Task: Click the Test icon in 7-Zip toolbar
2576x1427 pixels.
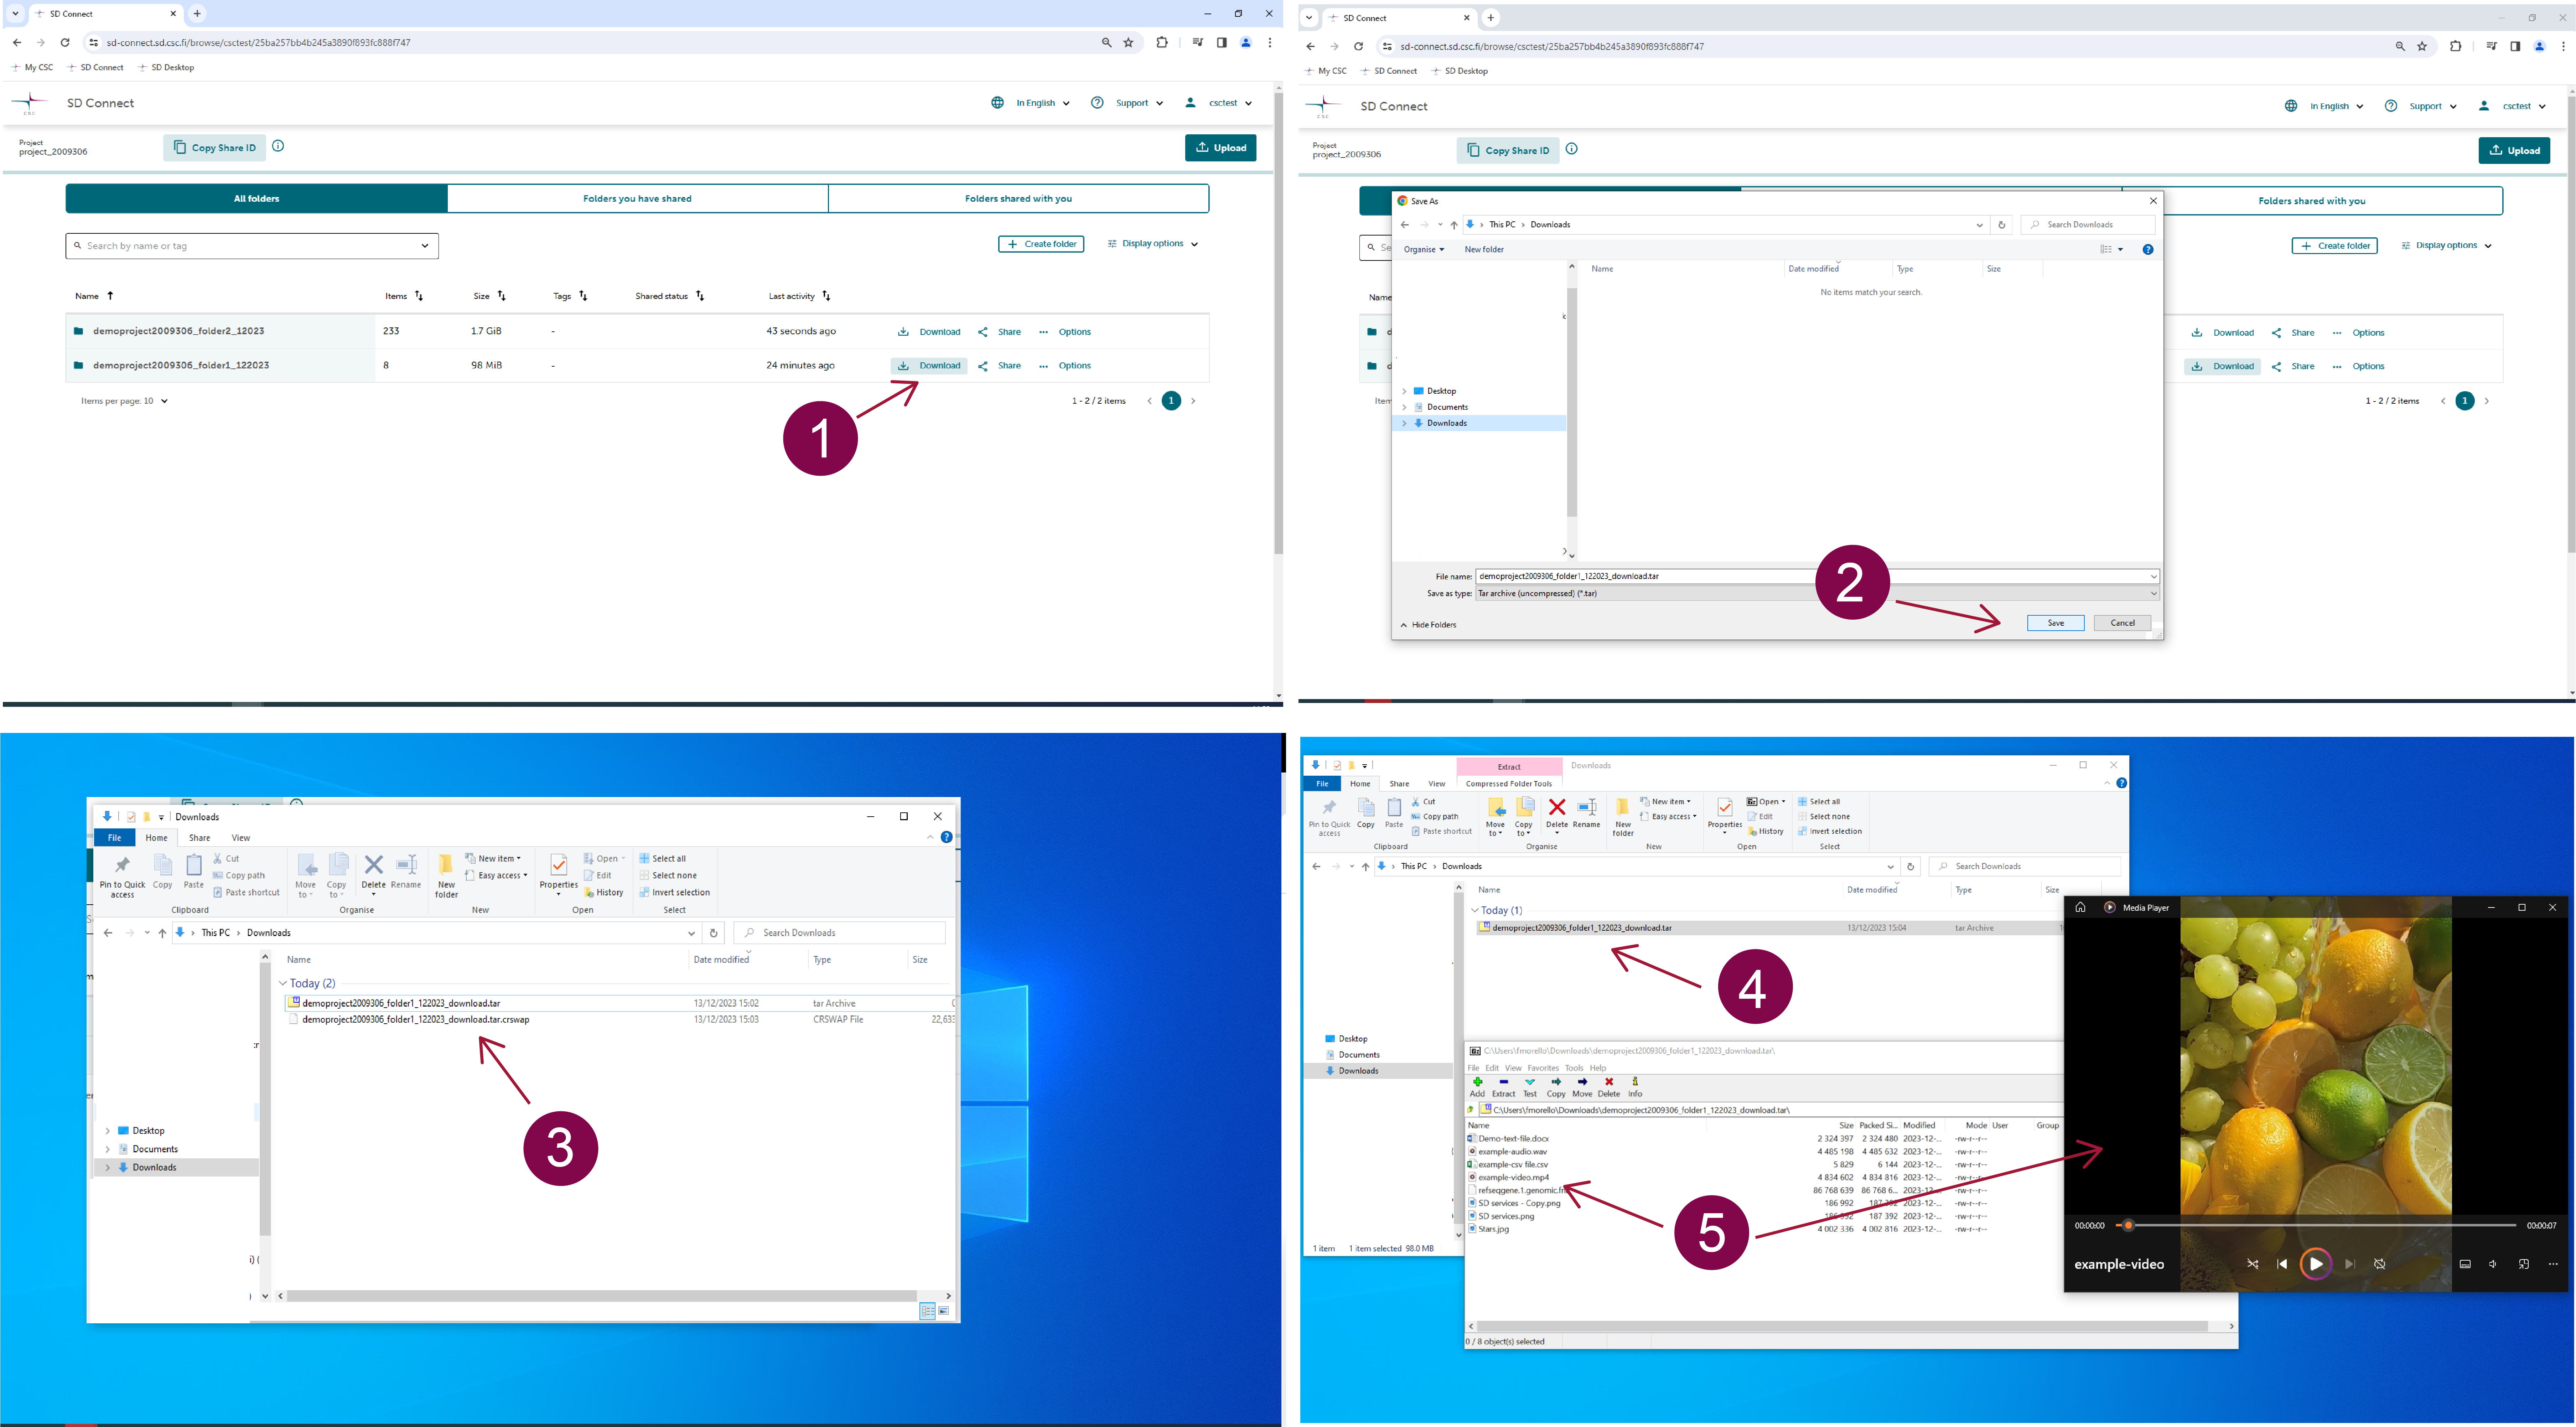Action: point(1530,1082)
